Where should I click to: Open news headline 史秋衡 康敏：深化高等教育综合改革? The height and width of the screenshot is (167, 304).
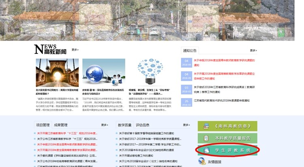(x=103, y=92)
